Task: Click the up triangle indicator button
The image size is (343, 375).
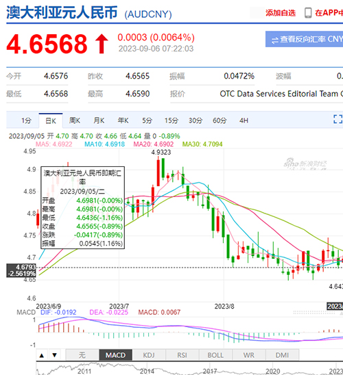Action: tap(42, 355)
